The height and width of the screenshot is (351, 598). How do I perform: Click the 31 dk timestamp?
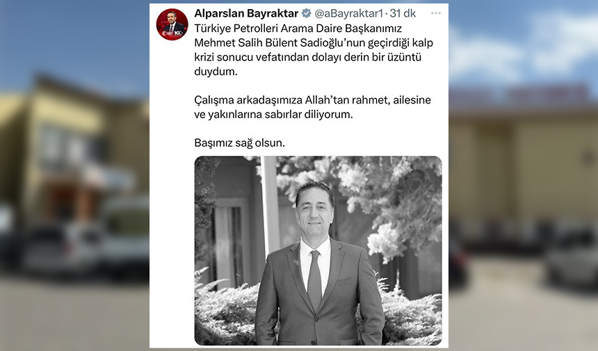(403, 13)
